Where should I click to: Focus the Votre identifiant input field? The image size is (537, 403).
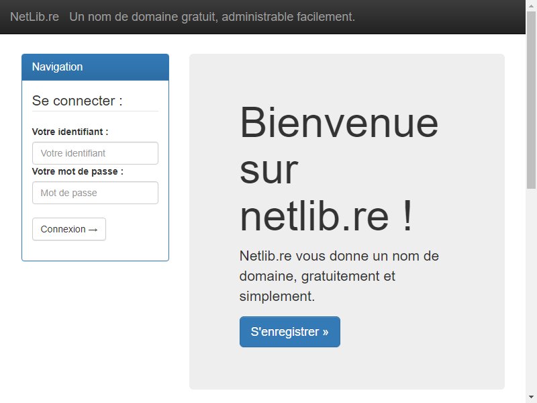[95, 153]
